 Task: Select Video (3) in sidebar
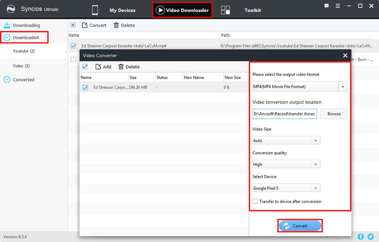21,66
